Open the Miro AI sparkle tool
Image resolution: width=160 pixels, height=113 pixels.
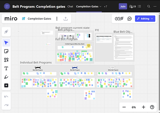[6, 32]
